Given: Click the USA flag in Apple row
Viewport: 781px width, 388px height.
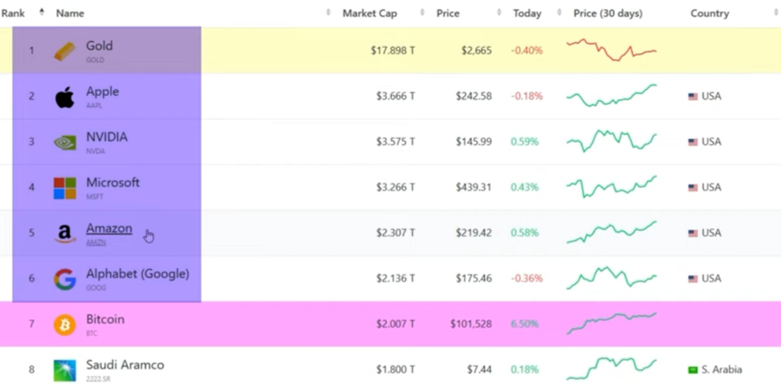Looking at the screenshot, I should tap(693, 97).
